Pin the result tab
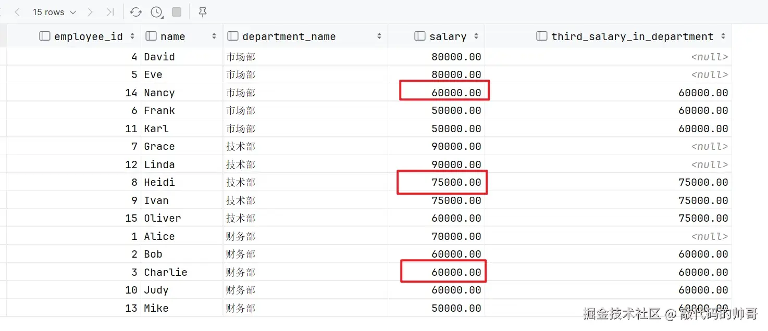Screen dimensions: 768x331 click(x=203, y=12)
